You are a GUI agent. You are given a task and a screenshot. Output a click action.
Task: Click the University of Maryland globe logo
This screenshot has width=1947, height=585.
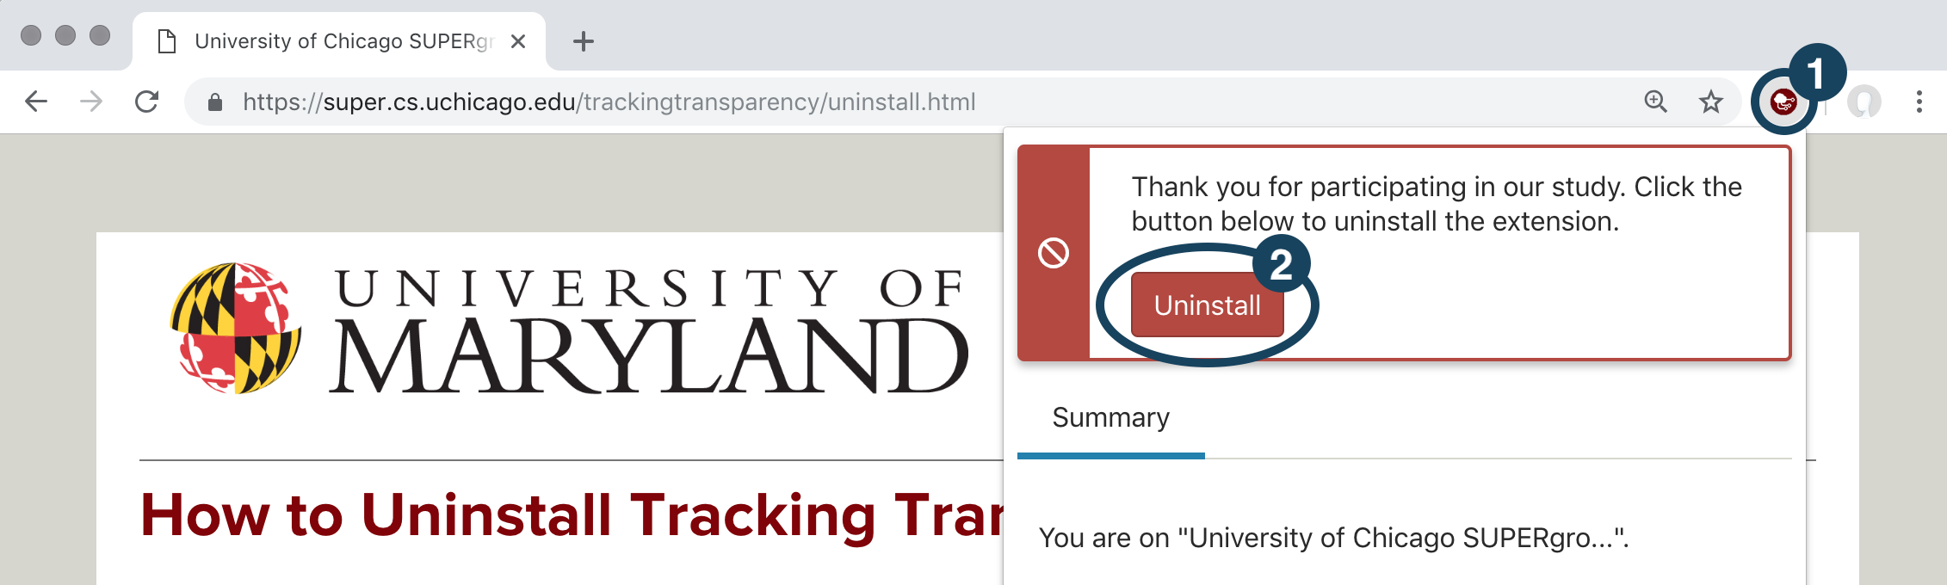click(x=236, y=328)
